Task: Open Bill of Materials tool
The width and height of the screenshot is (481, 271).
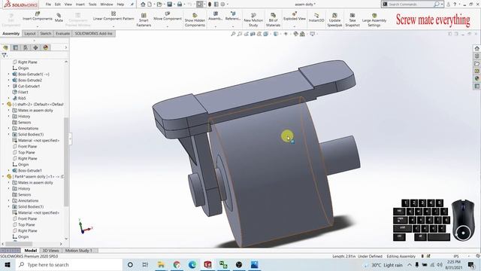Action: click(x=273, y=20)
